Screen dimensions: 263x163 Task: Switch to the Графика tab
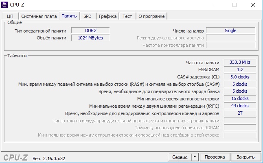tap(107, 16)
